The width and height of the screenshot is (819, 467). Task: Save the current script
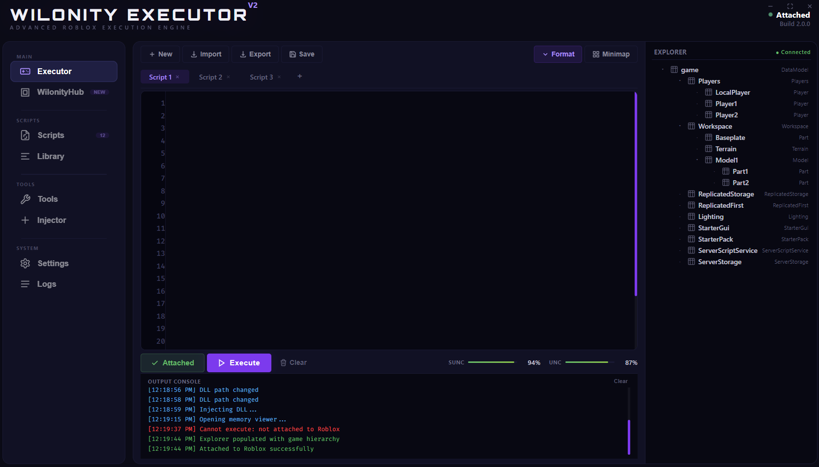[x=302, y=54]
